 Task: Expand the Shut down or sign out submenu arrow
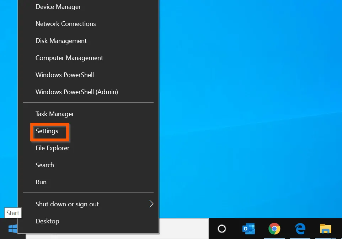coord(151,204)
